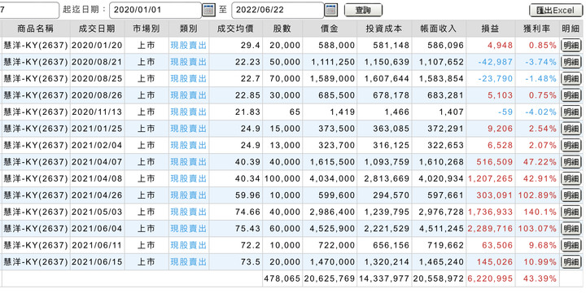The image size is (586, 307).
Task: Click 現股賣出 link on 2021/06/15 row
Action: coord(188,261)
